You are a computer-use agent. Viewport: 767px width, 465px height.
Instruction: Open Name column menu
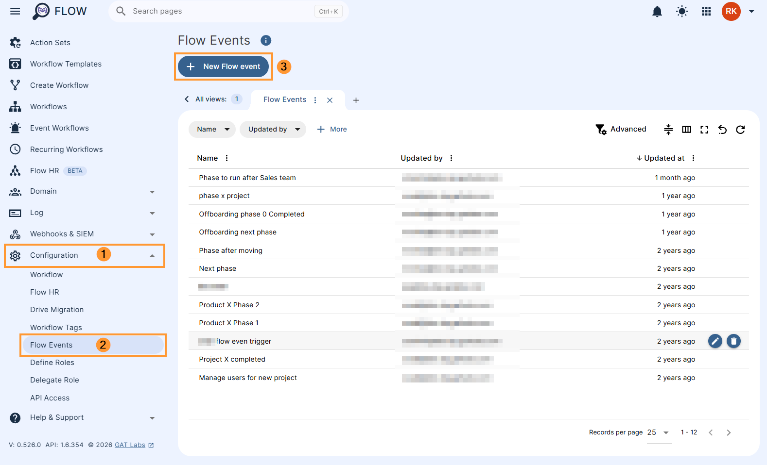pyautogui.click(x=227, y=158)
